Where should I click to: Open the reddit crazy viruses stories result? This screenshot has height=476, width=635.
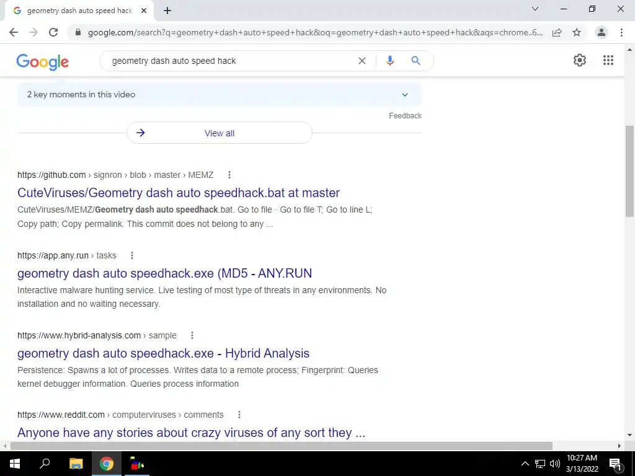[191, 433]
